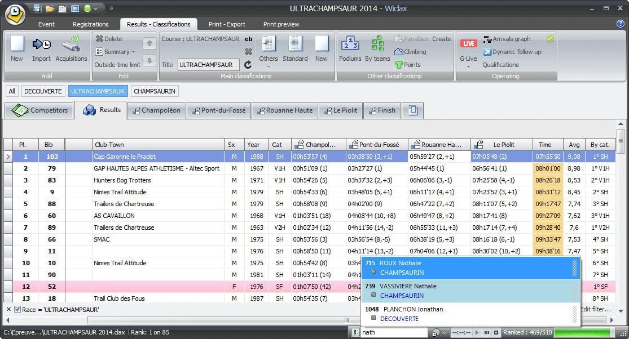Viewport: 629px width, 339px height.
Task: Open the Summary dropdown
Action: (134, 51)
